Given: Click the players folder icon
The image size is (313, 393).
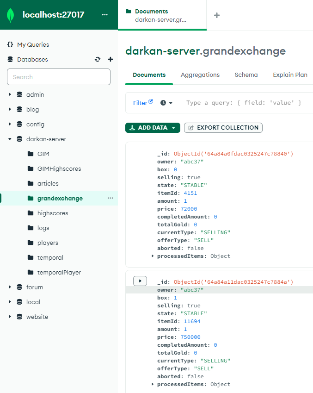Looking at the screenshot, I should tap(31, 243).
